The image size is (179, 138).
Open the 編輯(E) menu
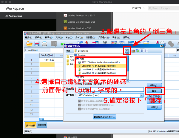coord(38,38)
